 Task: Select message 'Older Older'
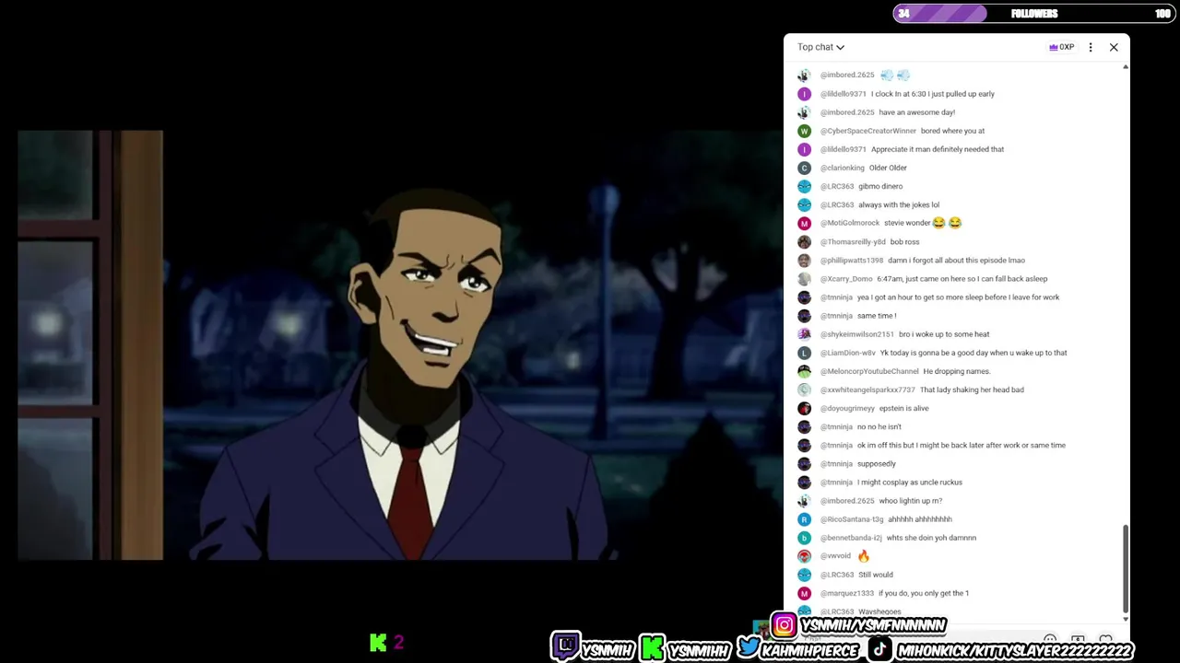(888, 168)
